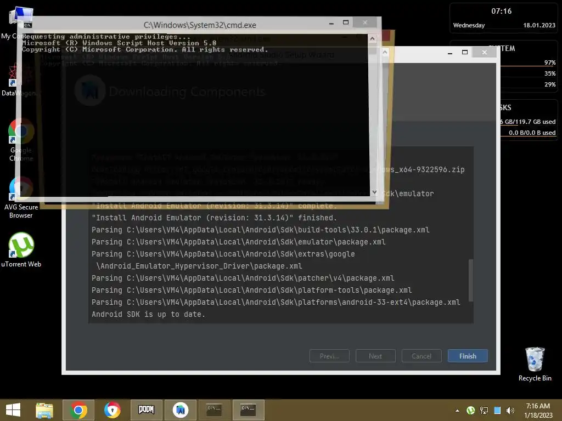Close the Android Studio Setup Wizard window
The height and width of the screenshot is (421, 562).
click(x=484, y=52)
